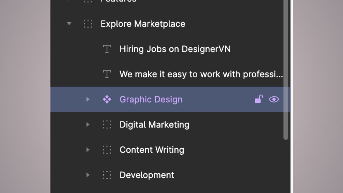Collapse the Explore Marketplace frame

[x=69, y=24]
